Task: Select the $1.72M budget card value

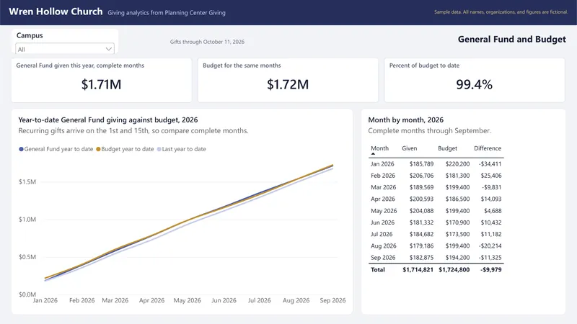Action: [288, 84]
